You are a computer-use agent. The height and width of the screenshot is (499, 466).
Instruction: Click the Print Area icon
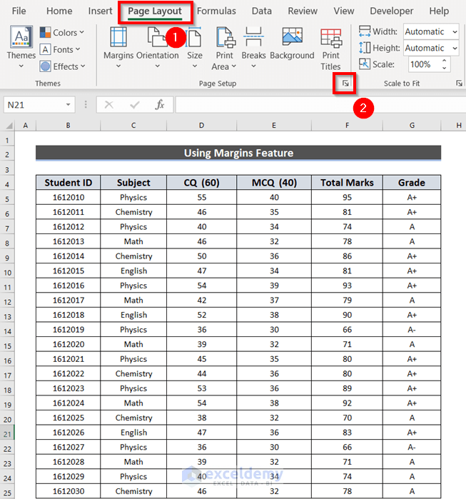(226, 37)
